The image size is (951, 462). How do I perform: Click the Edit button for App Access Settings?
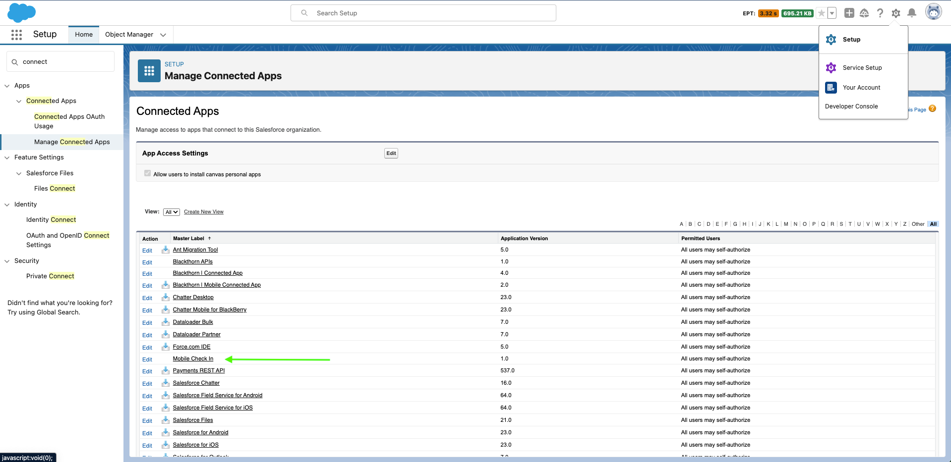click(x=391, y=154)
